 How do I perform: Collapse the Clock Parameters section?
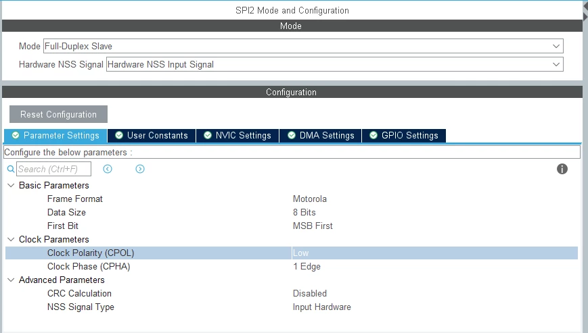tap(12, 239)
